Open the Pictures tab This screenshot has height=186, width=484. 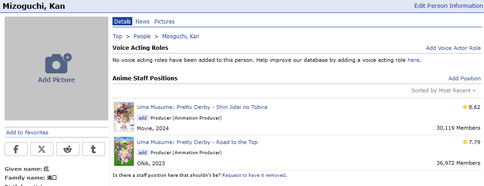[x=164, y=22]
